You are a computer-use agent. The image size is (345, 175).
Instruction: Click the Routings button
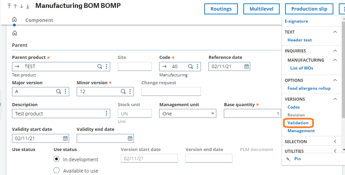coord(221,9)
